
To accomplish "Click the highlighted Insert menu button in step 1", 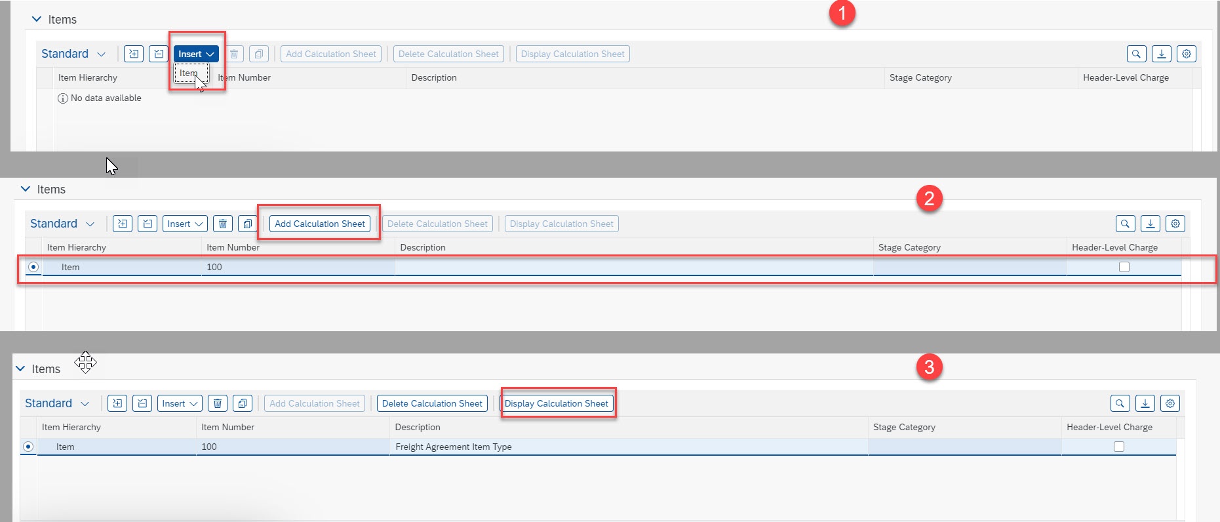I will pyautogui.click(x=196, y=54).
